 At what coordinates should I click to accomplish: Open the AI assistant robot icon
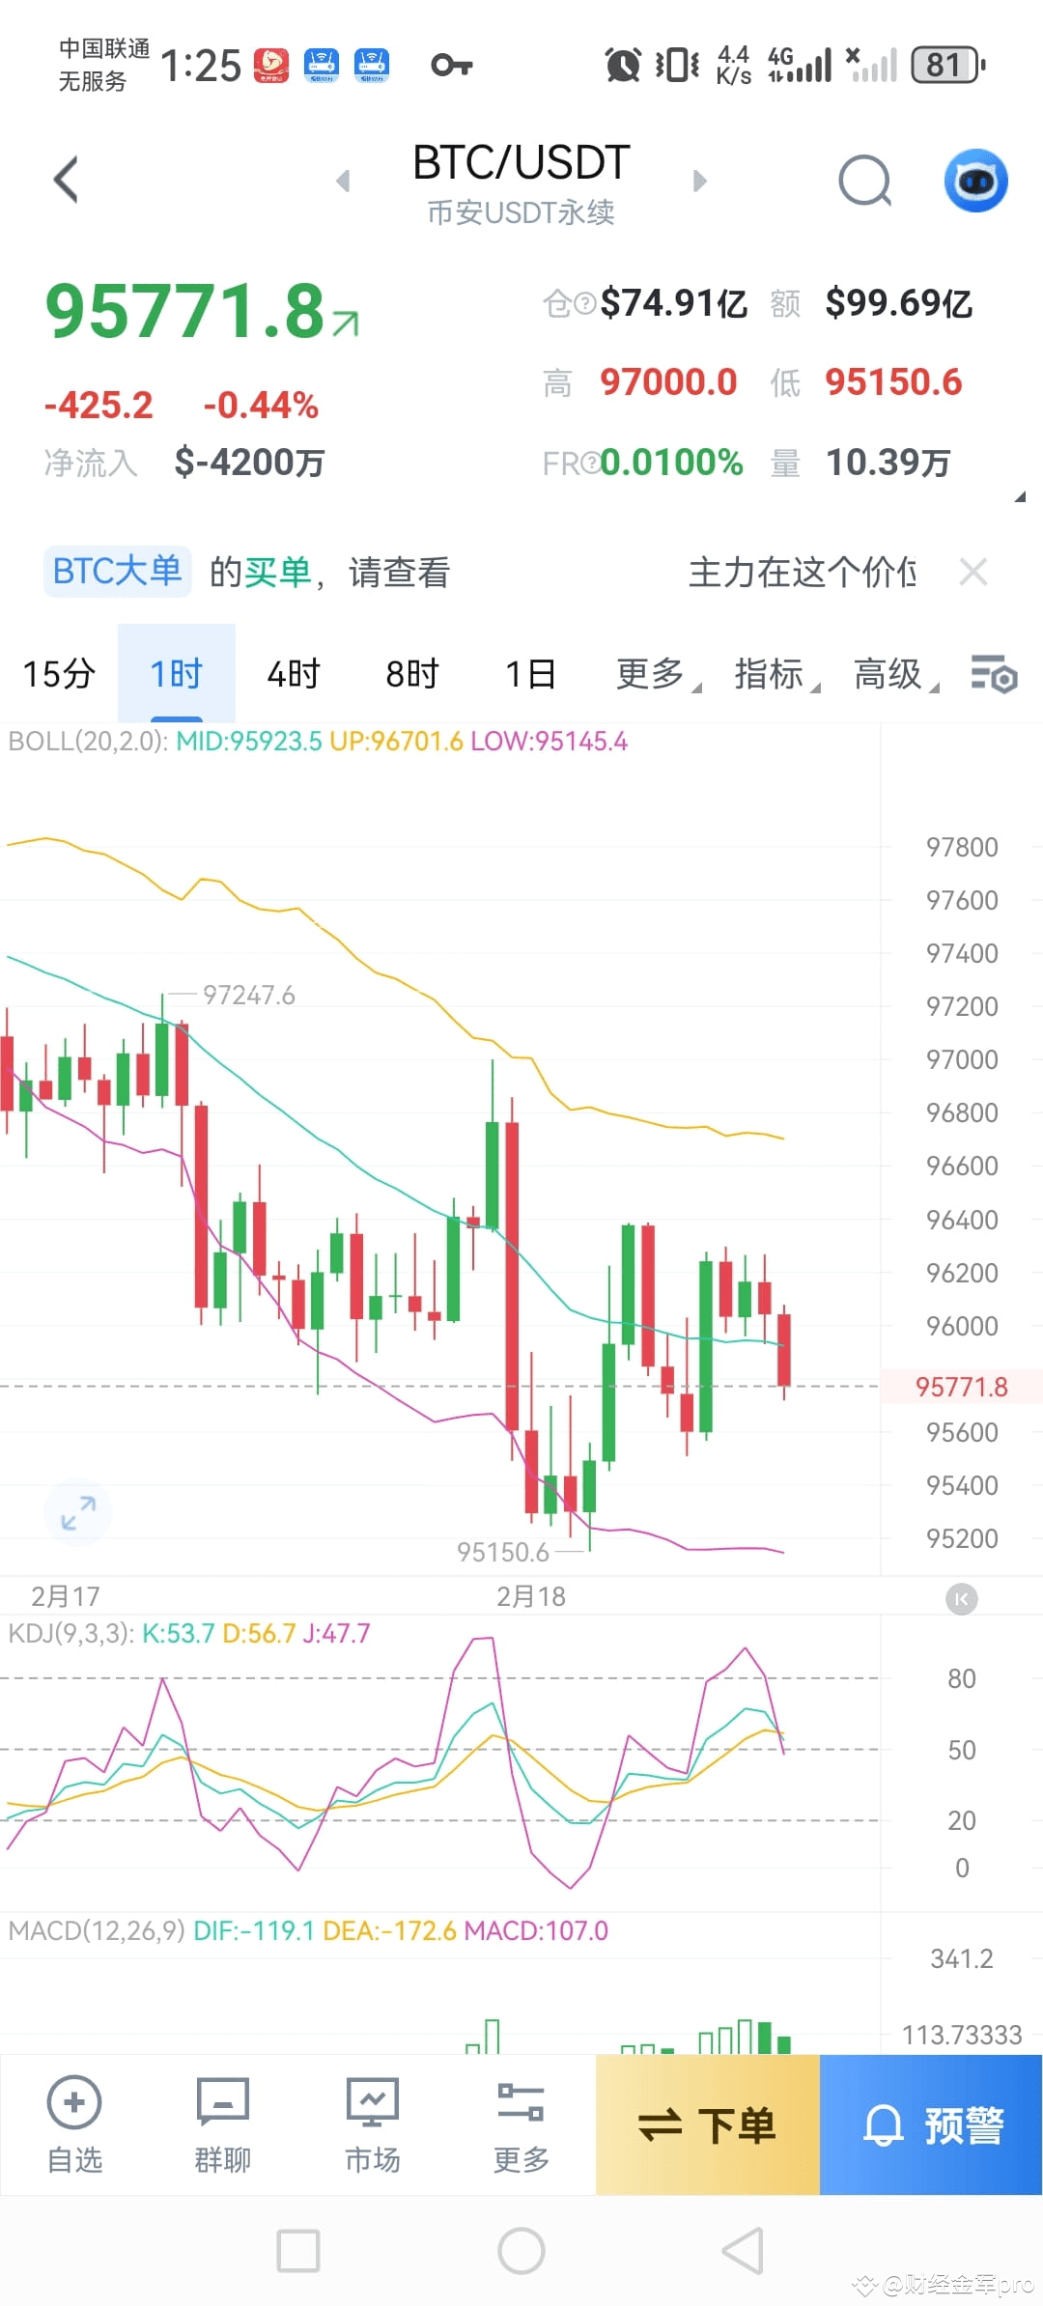coord(974,180)
